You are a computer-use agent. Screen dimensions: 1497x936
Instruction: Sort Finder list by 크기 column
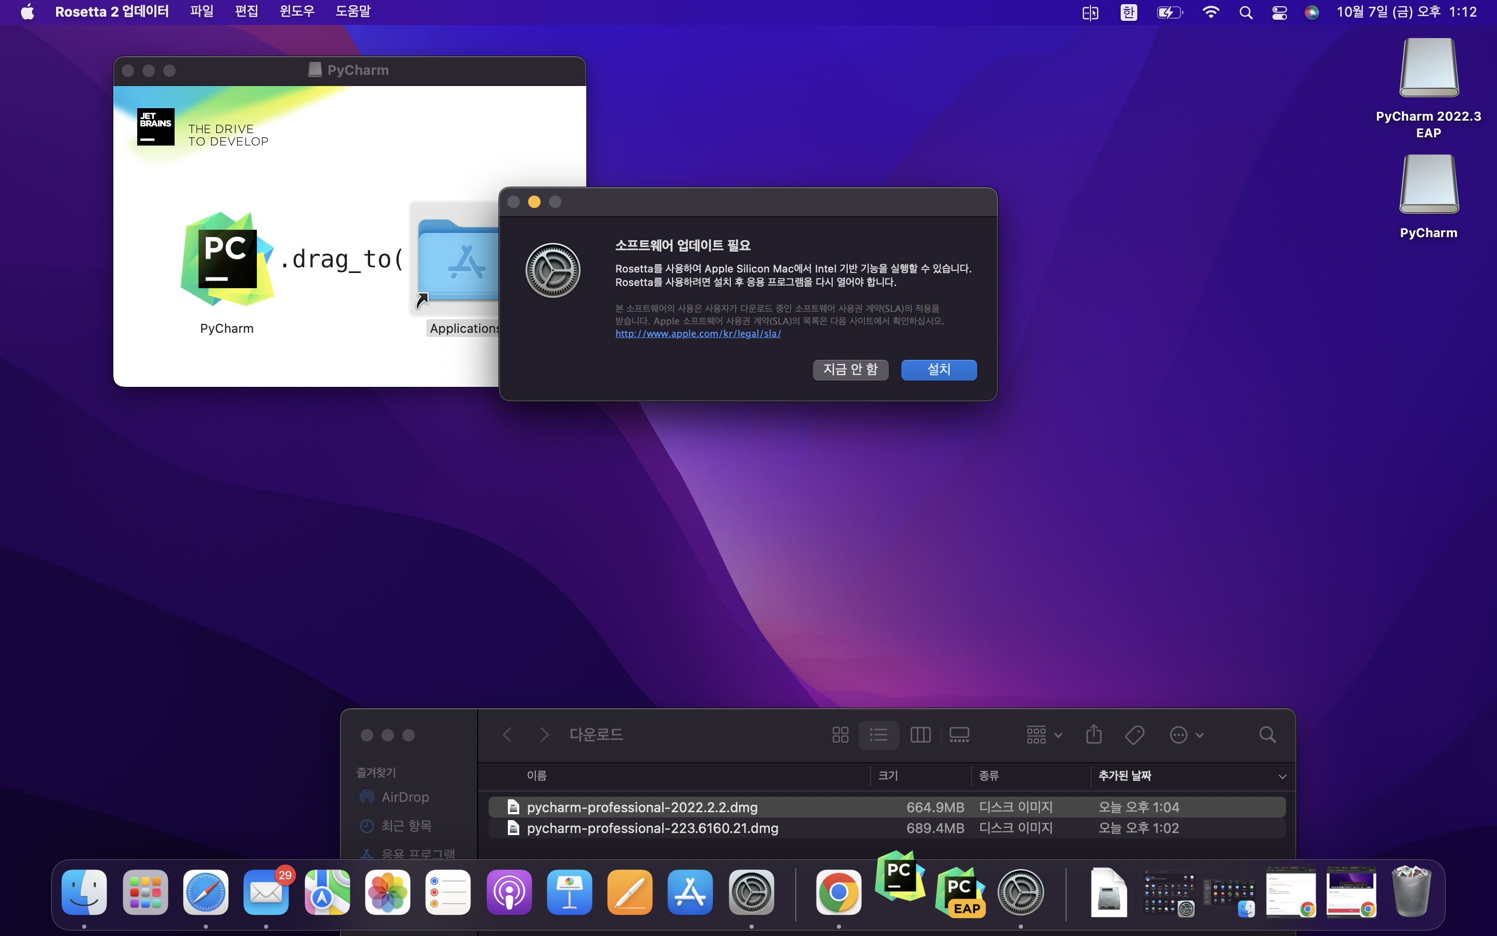[888, 776]
